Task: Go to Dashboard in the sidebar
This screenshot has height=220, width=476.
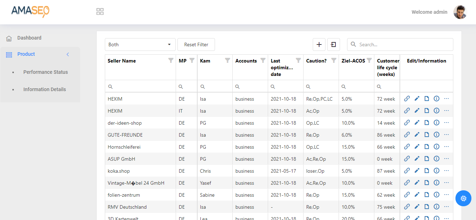Action: [x=29, y=38]
